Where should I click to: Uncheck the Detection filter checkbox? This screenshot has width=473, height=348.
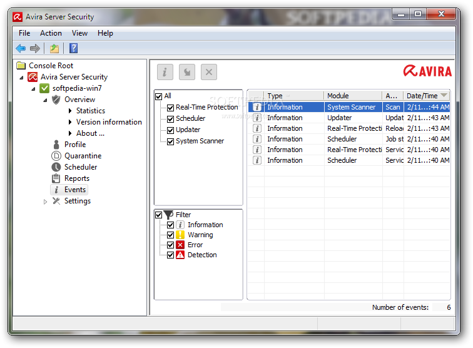tap(170, 255)
